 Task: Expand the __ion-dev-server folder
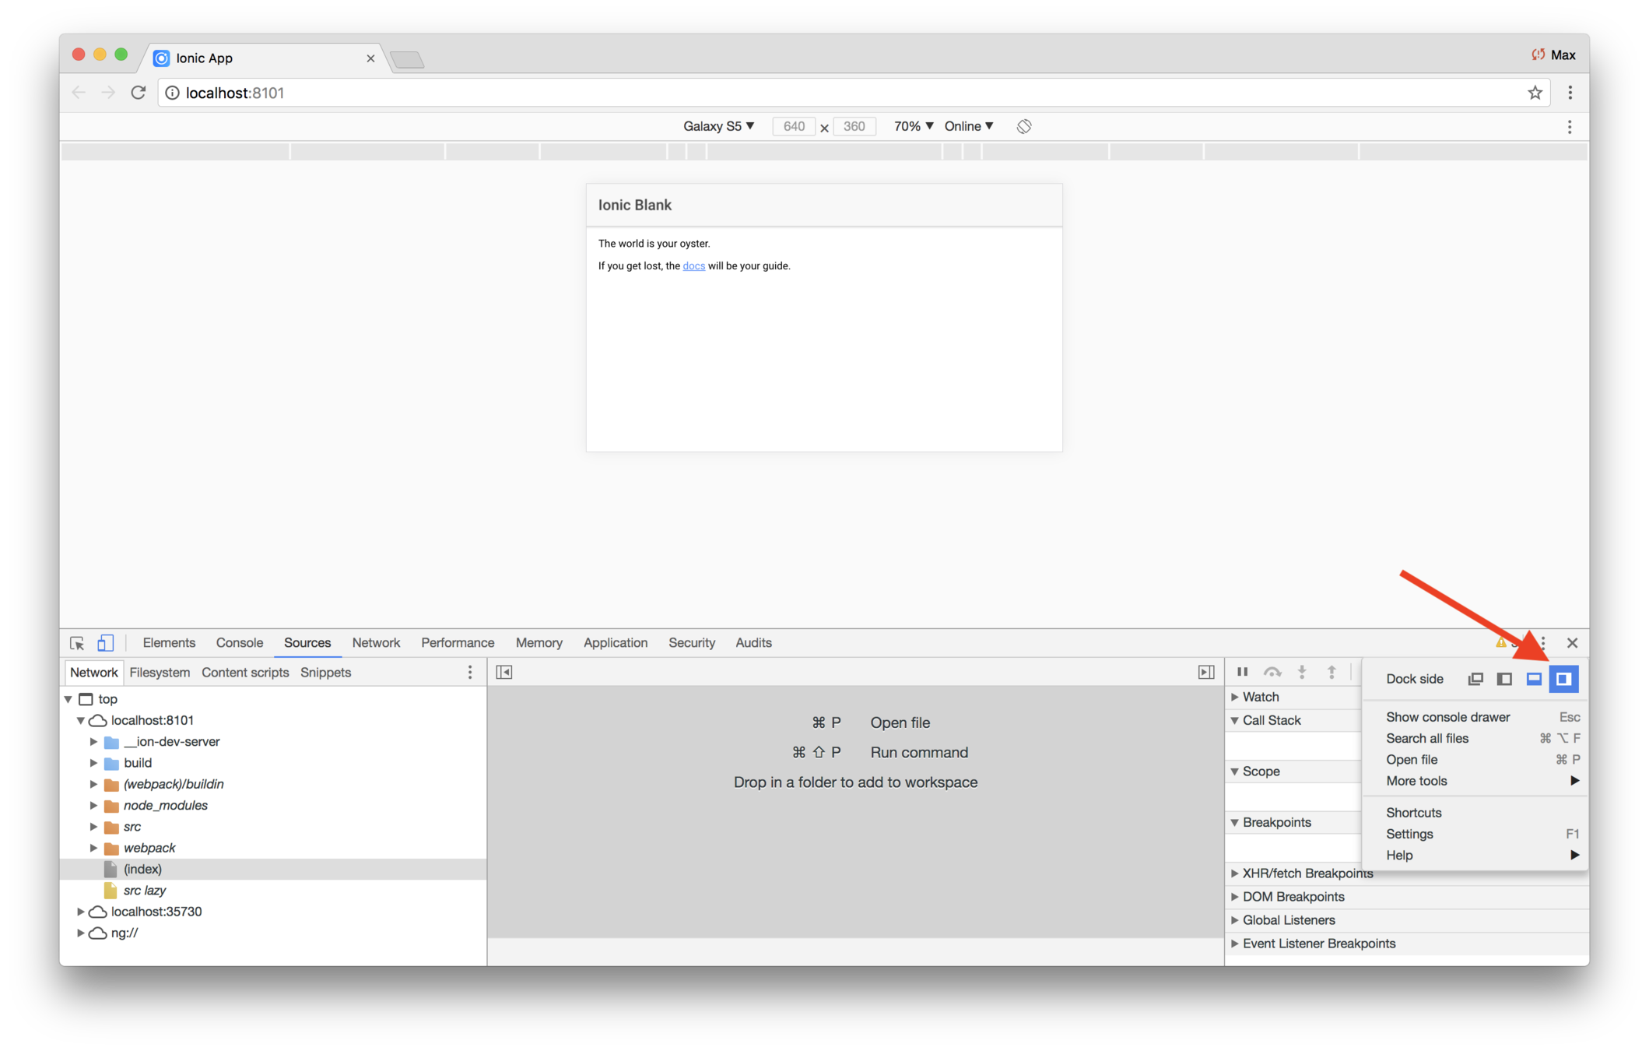click(93, 741)
